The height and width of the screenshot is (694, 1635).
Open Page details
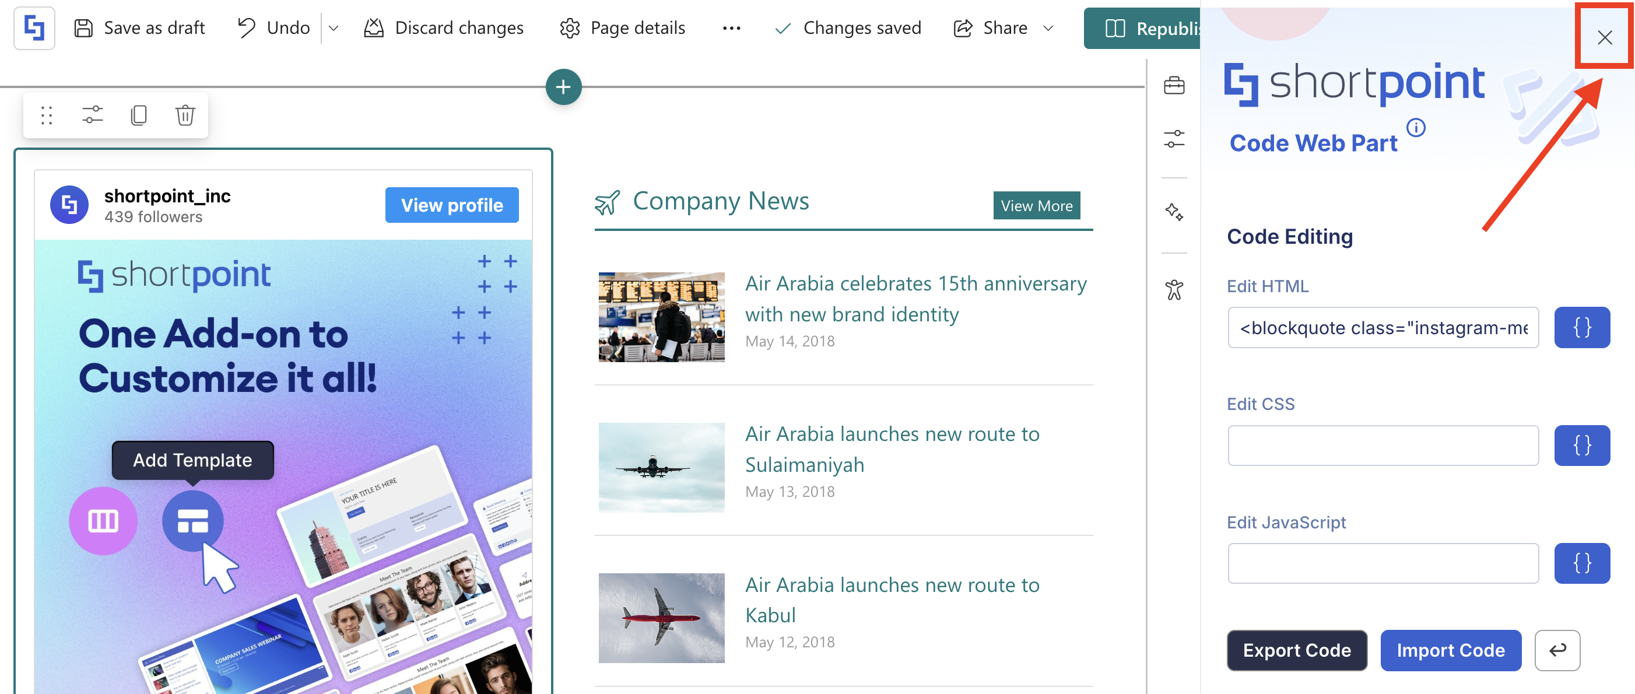pyautogui.click(x=622, y=28)
